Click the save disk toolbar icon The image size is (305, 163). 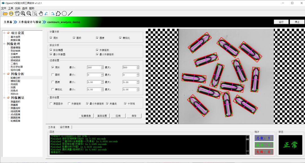[11, 14]
